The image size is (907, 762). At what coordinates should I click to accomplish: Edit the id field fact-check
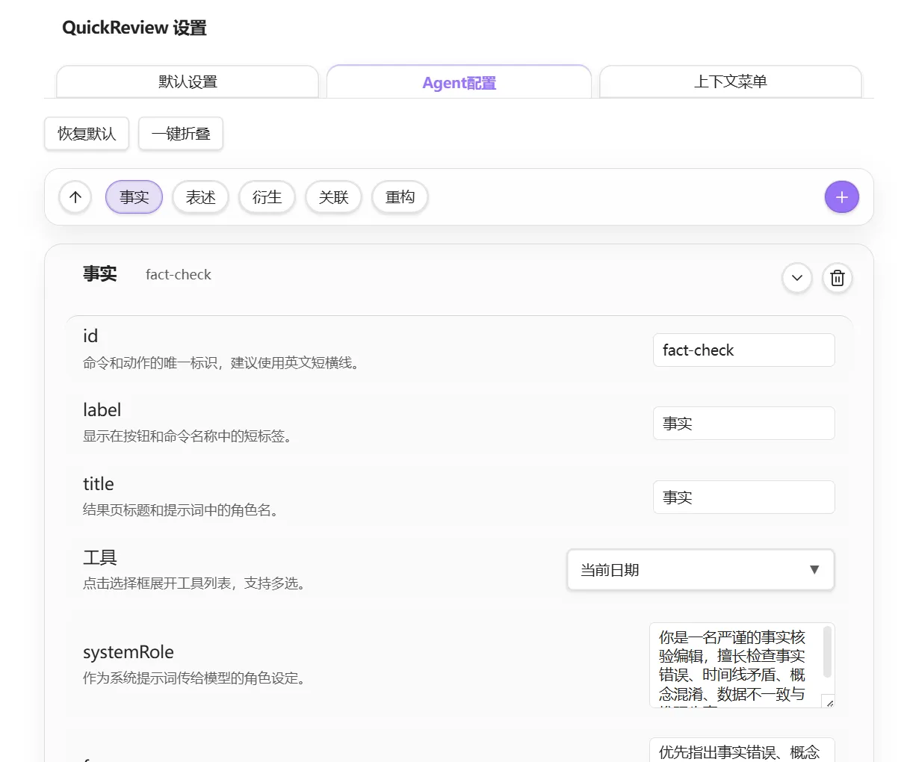(743, 350)
